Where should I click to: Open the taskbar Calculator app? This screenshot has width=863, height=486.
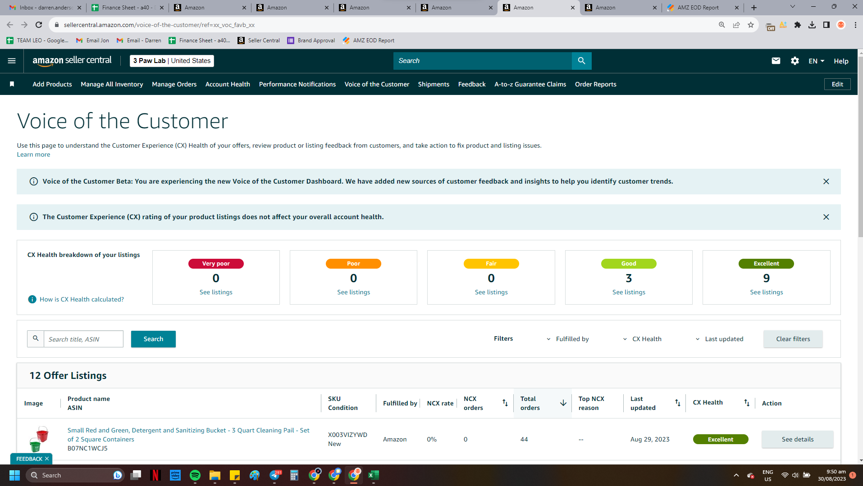click(294, 475)
